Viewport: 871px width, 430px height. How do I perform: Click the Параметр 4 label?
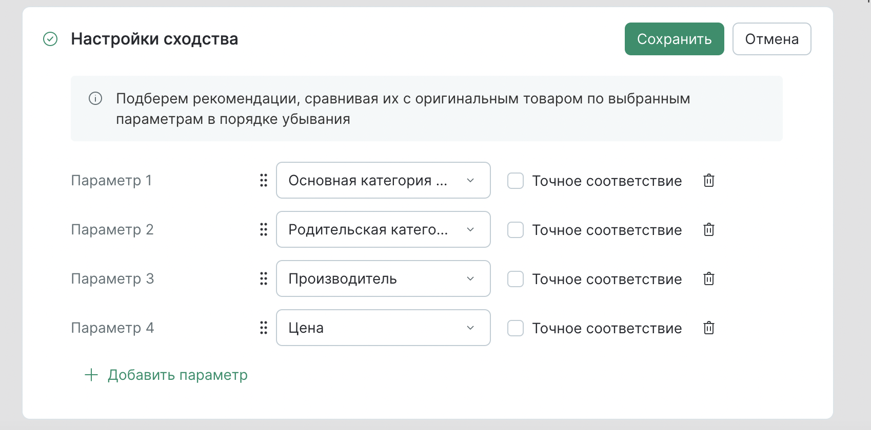click(112, 328)
